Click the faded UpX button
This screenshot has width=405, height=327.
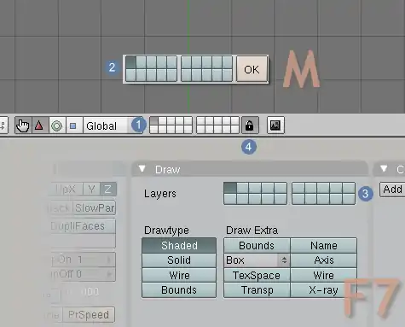[67, 190]
